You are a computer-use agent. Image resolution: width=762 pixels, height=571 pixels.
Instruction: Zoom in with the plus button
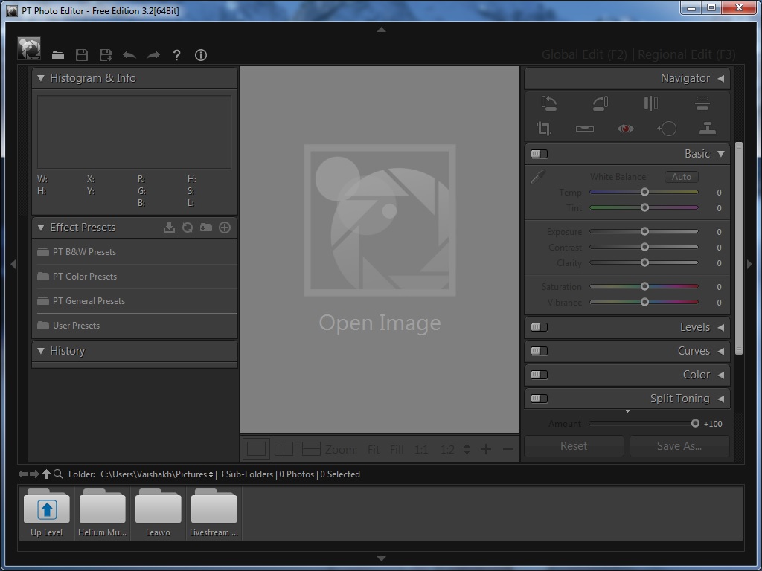(x=485, y=449)
